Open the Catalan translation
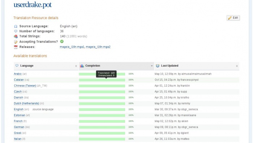 click(x=19, y=80)
